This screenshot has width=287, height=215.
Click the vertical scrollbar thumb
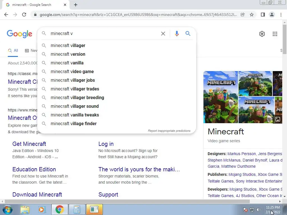(284, 39)
